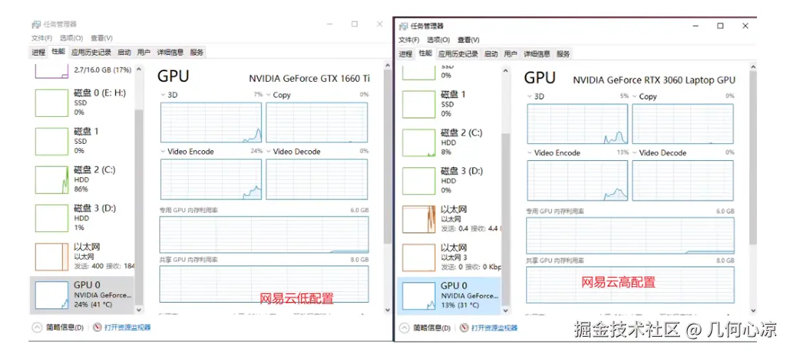Viewport: 789px width, 351px height.
Task: Click 3D graph in GTX 1660 Ti window
Action: point(211,122)
